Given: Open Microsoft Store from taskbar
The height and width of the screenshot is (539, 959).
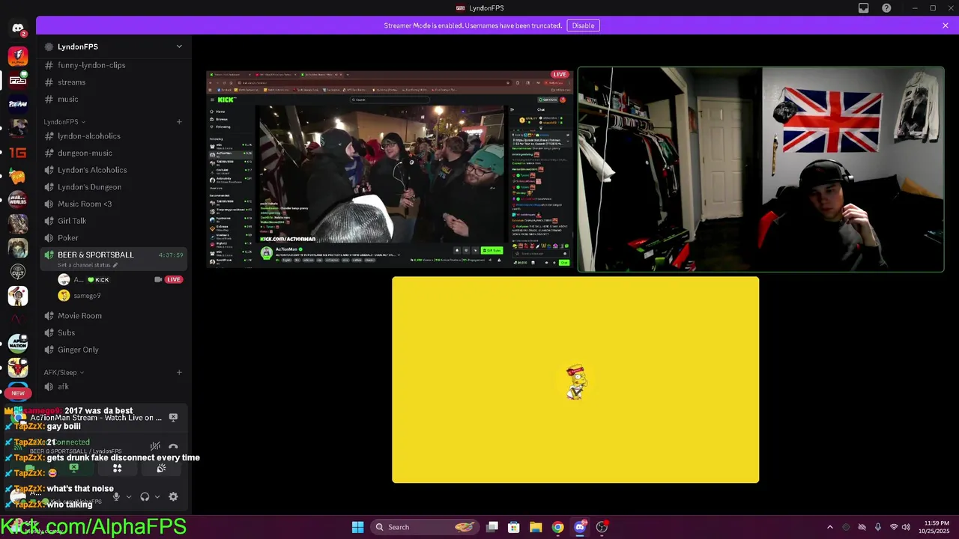Looking at the screenshot, I should click(x=514, y=527).
